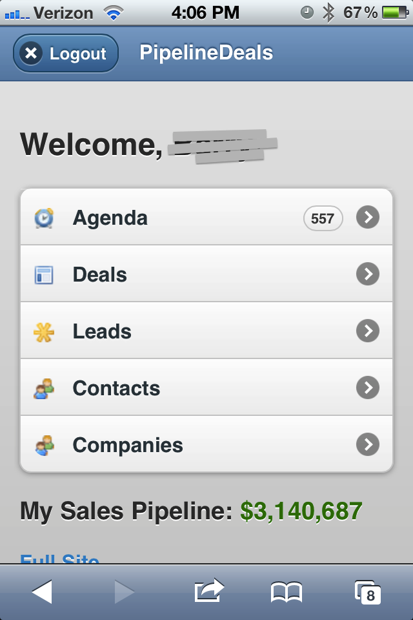Tap the Companies people icon

44,445
